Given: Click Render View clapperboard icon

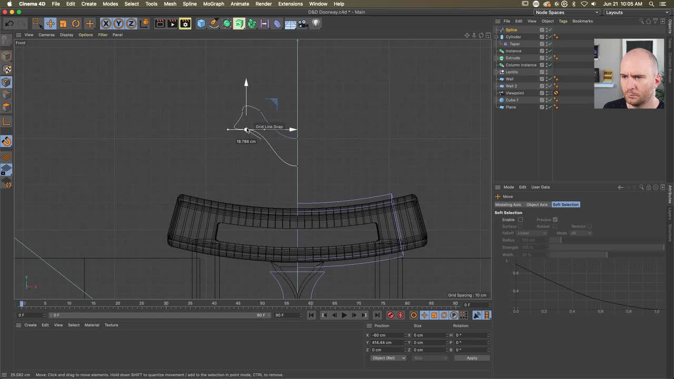Looking at the screenshot, I should coord(160,24).
